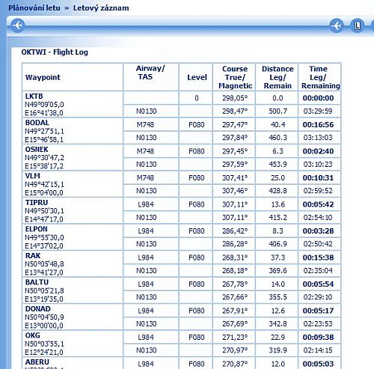Open the L icon in the blue bar
This screenshot has height=369, width=374.
357,25
